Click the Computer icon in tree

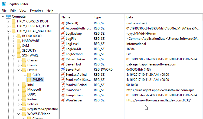click(x=8, y=16)
